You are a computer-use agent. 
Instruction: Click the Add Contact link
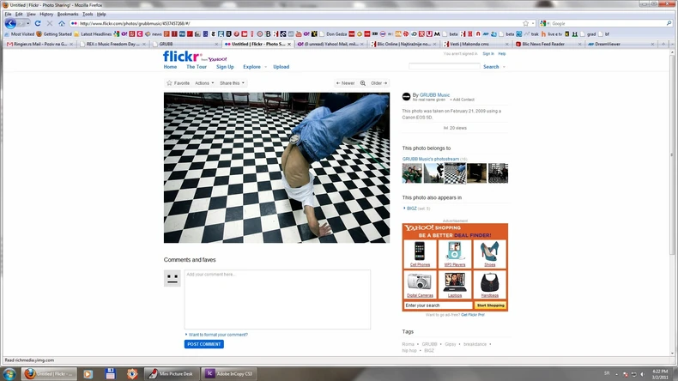tap(463, 100)
